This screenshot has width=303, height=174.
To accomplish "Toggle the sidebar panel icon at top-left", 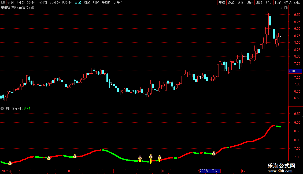I will click(3, 2).
